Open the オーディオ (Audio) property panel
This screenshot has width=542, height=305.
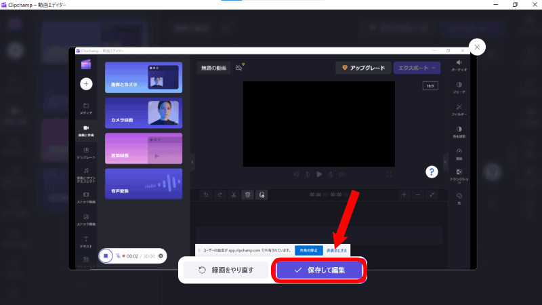(459, 65)
